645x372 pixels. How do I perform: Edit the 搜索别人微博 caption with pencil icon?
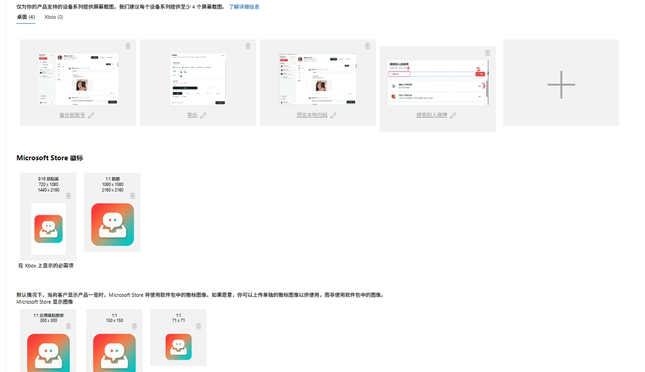[453, 115]
